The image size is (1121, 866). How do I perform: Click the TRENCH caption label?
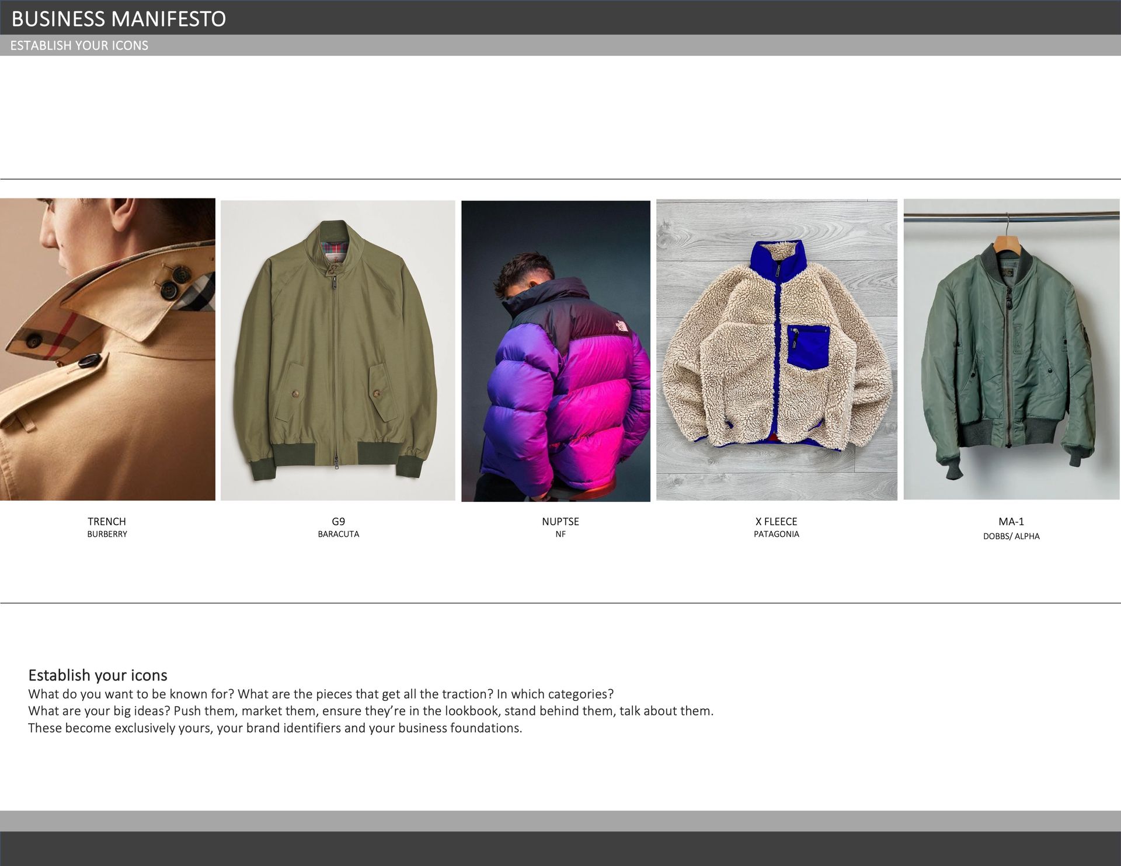coord(107,522)
